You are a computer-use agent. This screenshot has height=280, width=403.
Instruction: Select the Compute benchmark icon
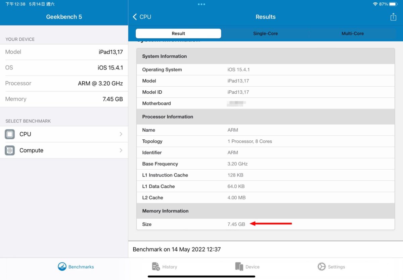(10, 150)
